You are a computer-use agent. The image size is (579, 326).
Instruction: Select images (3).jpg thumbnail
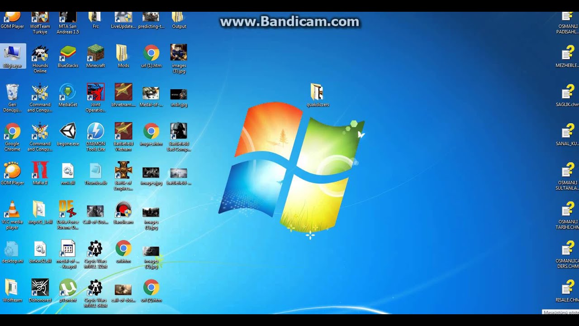click(179, 59)
